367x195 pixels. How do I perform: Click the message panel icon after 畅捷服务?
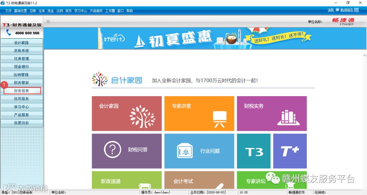356,10
